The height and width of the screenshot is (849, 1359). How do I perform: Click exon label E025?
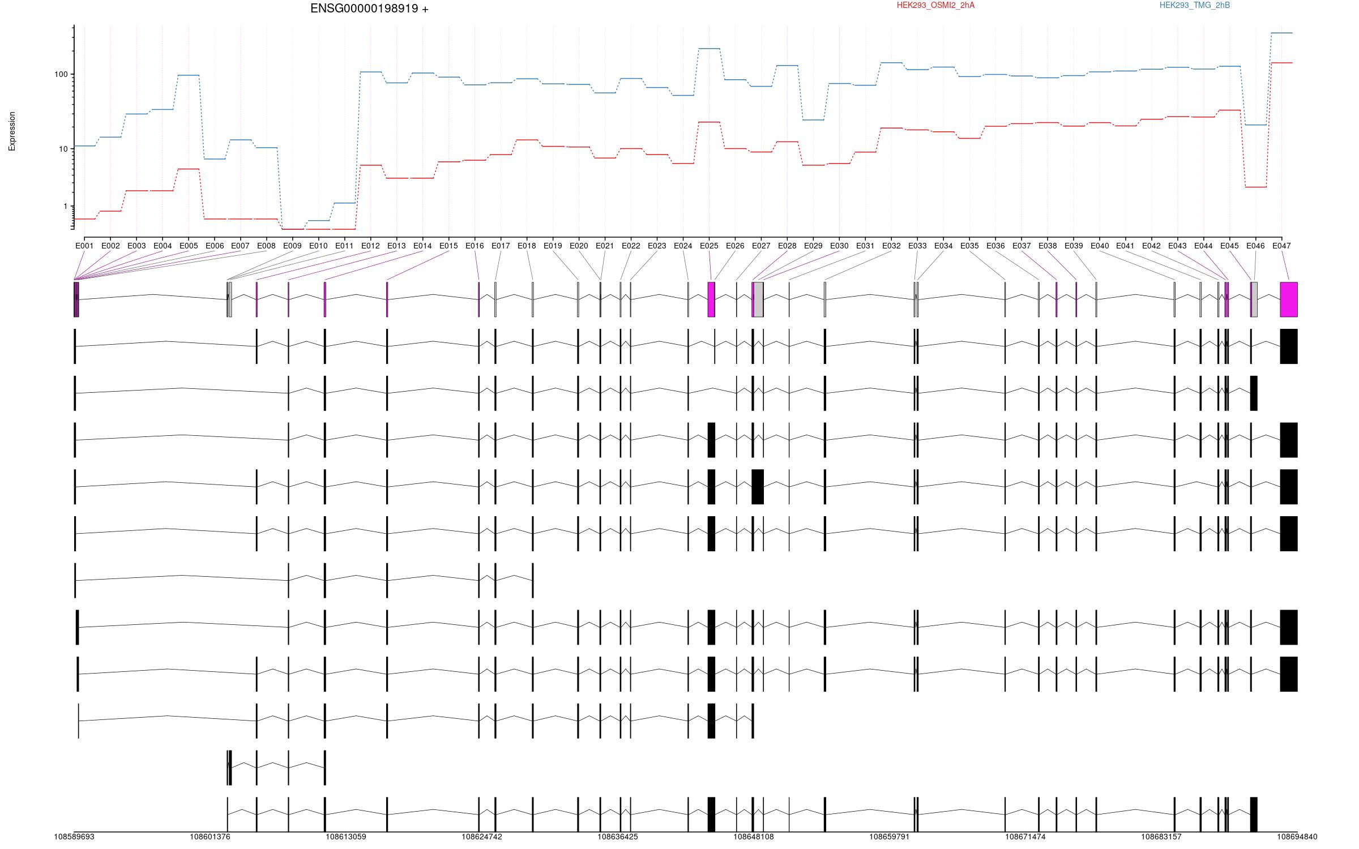709,246
